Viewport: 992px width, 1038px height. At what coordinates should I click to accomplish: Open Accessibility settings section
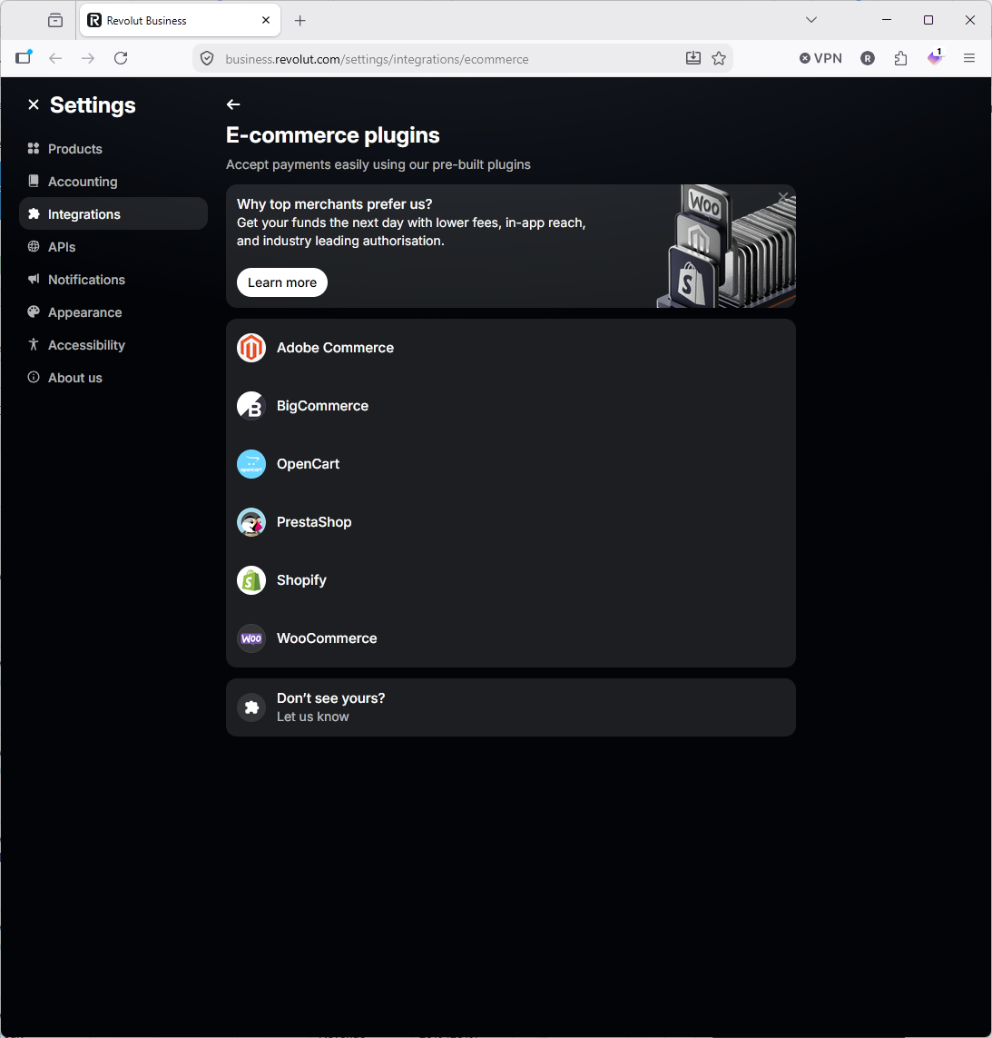pos(113,345)
